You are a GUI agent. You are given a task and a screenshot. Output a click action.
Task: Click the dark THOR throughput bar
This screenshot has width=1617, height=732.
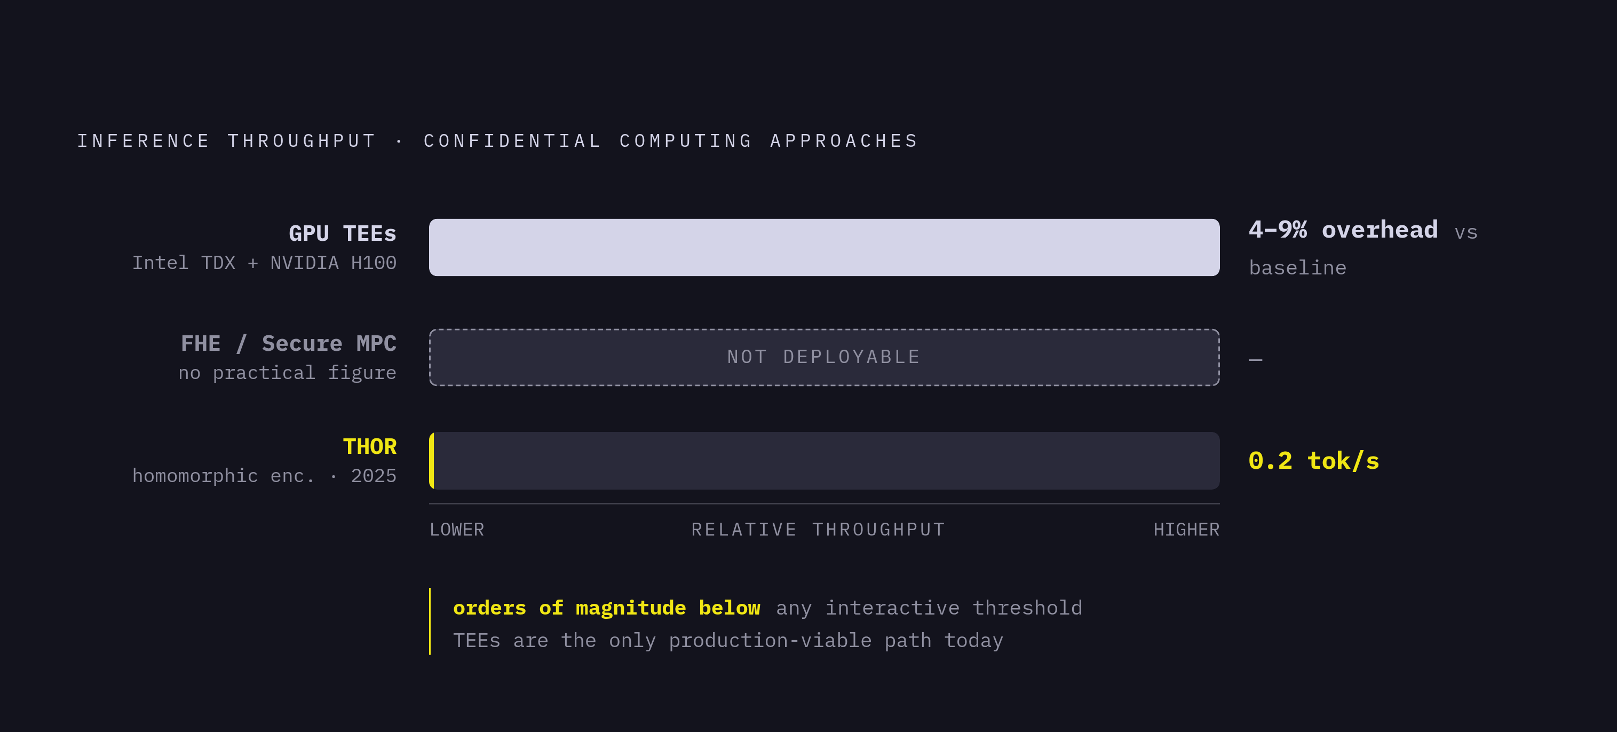tap(824, 461)
